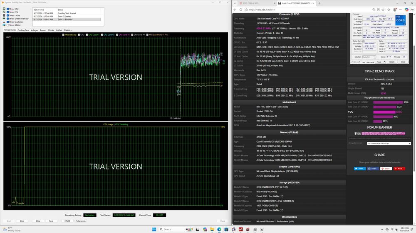Enable the Stress GPU(s) checkbox
Screen dimensions: 416x233
point(7,25)
